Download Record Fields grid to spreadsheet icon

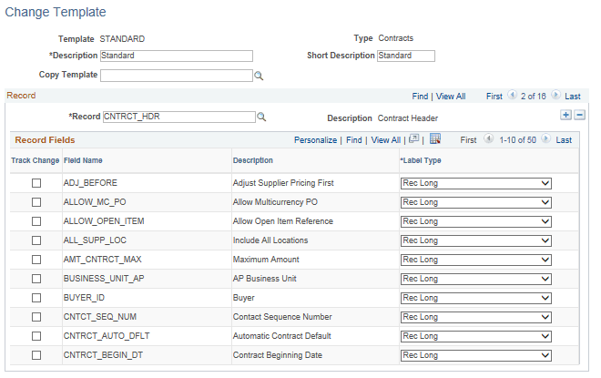point(435,138)
